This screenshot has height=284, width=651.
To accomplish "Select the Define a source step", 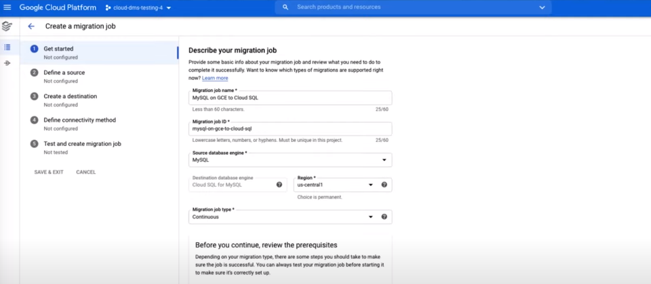I will pos(99,76).
